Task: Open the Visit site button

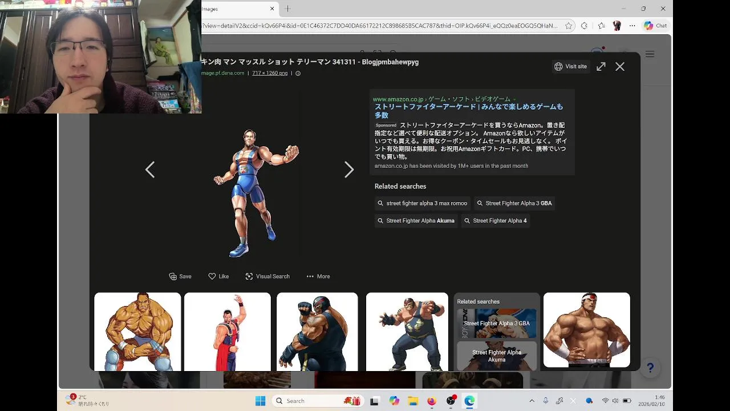Action: tap(570, 67)
